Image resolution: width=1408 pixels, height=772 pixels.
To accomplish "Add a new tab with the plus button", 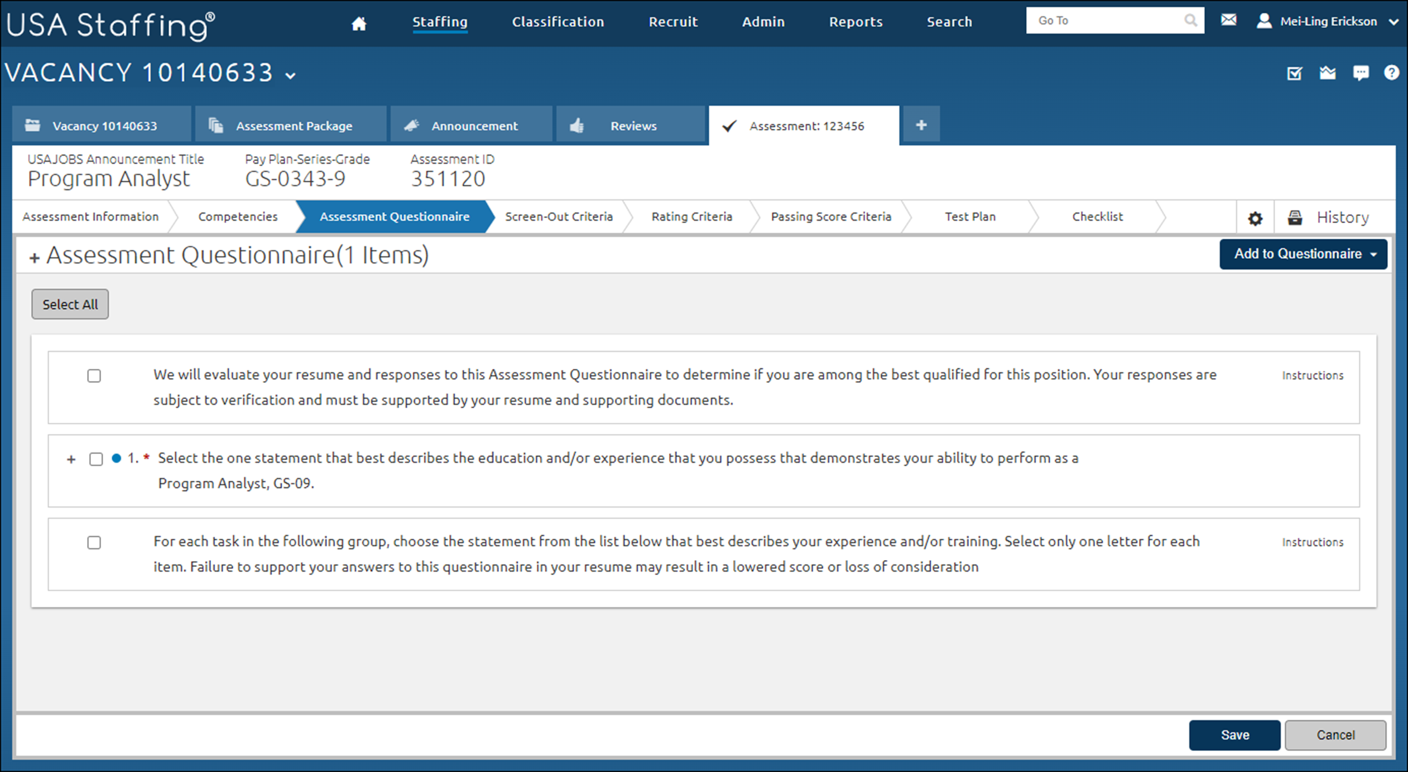I will [921, 125].
